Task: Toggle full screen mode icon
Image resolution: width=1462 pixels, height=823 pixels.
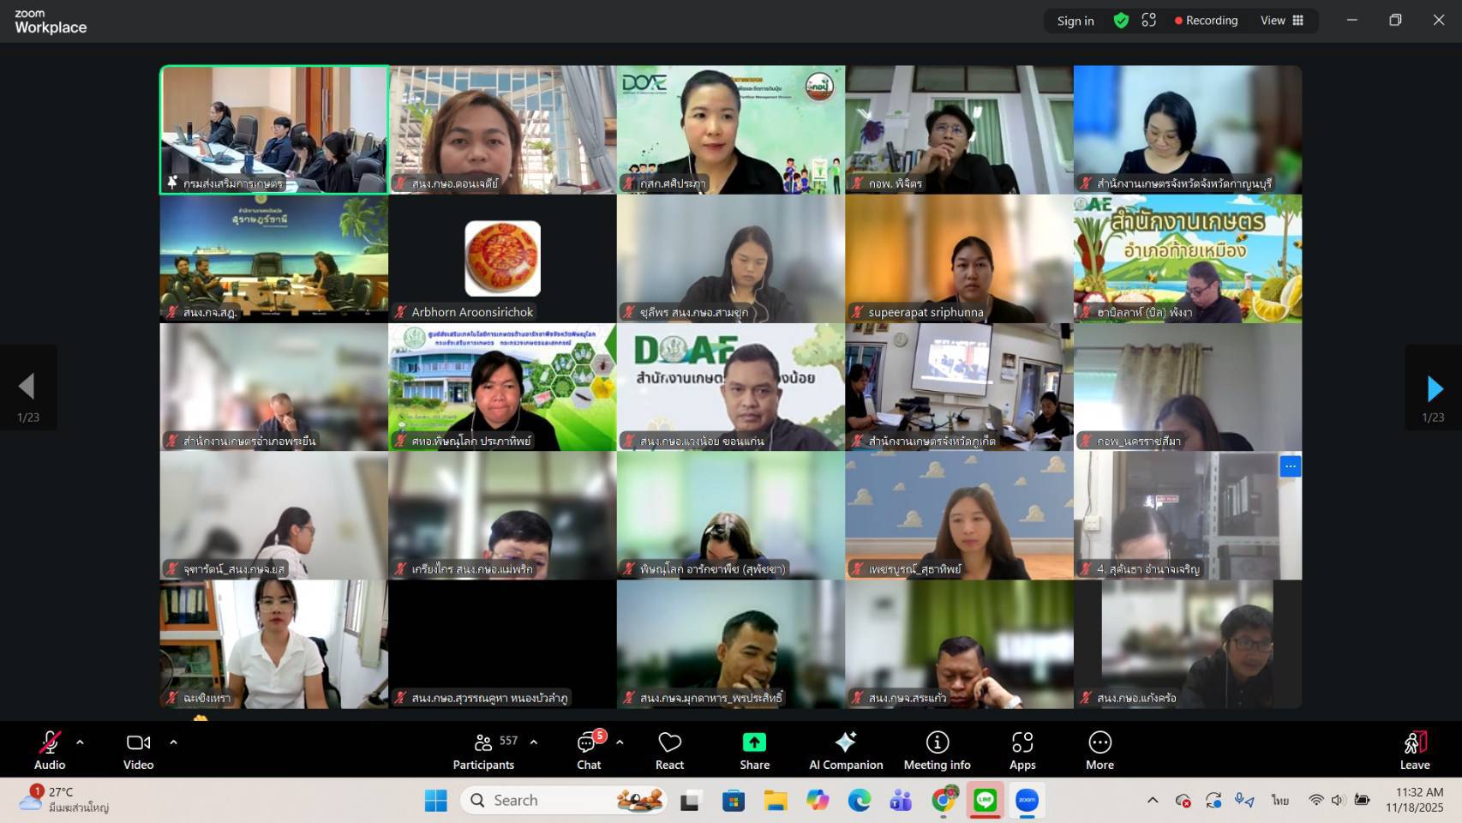Action: (1149, 21)
